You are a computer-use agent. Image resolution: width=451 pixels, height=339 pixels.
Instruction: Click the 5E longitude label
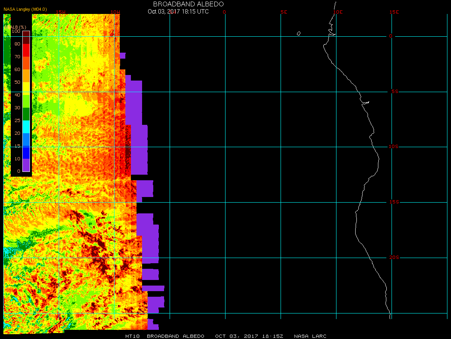[284, 12]
